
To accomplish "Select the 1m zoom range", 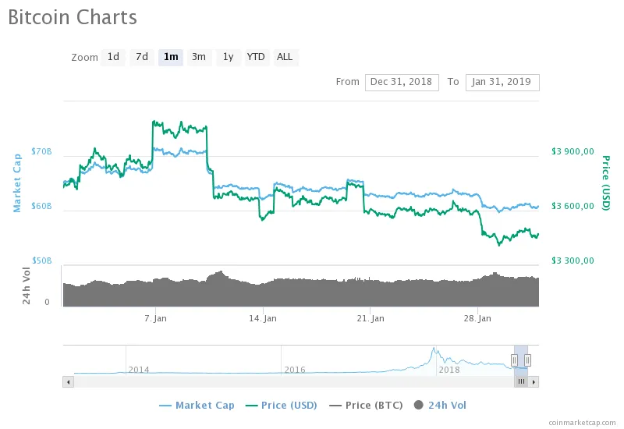I will coord(171,57).
